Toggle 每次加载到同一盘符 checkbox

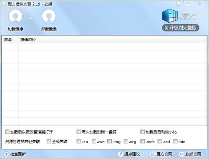[79, 132]
